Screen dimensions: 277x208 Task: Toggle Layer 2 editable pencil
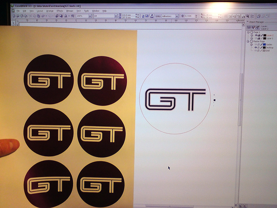[x=262, y=35]
